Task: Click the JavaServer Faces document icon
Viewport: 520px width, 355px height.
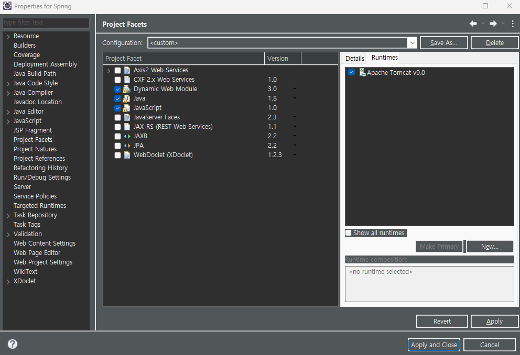Action: tap(127, 117)
